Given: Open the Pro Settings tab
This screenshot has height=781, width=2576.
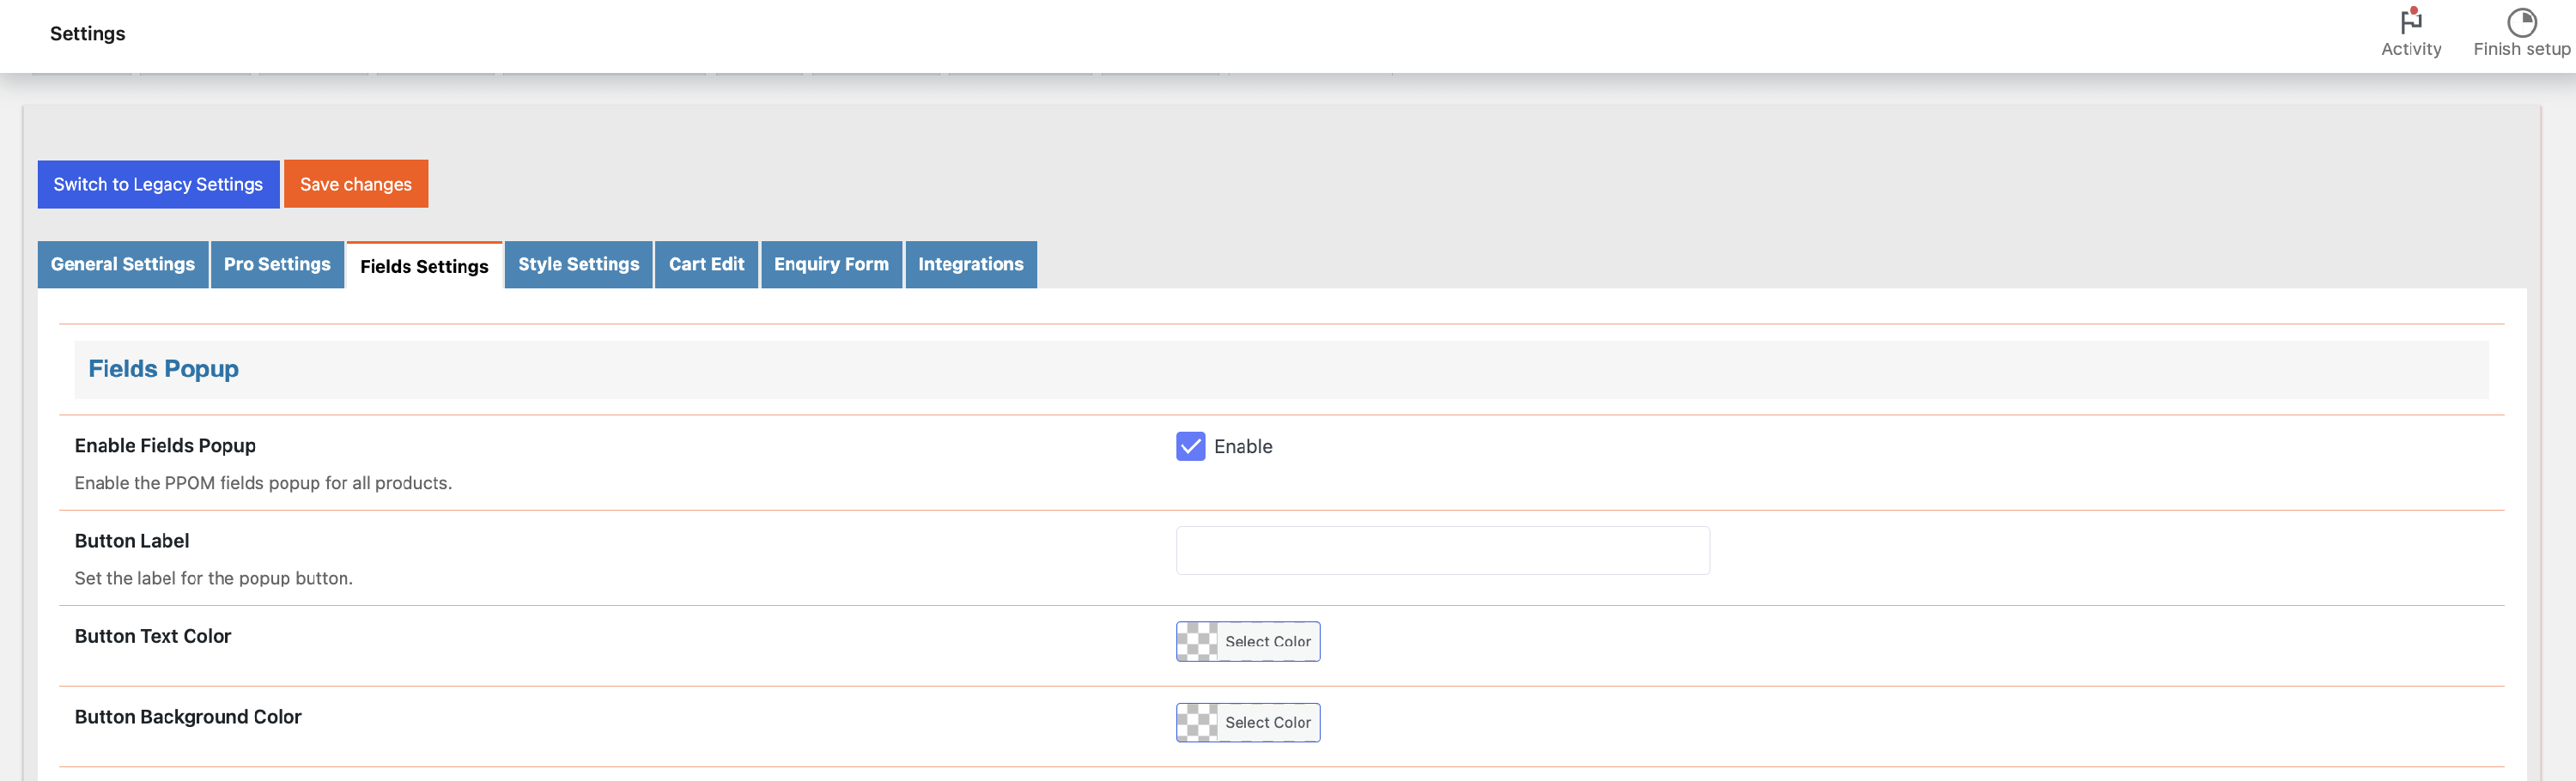Looking at the screenshot, I should coord(277,264).
